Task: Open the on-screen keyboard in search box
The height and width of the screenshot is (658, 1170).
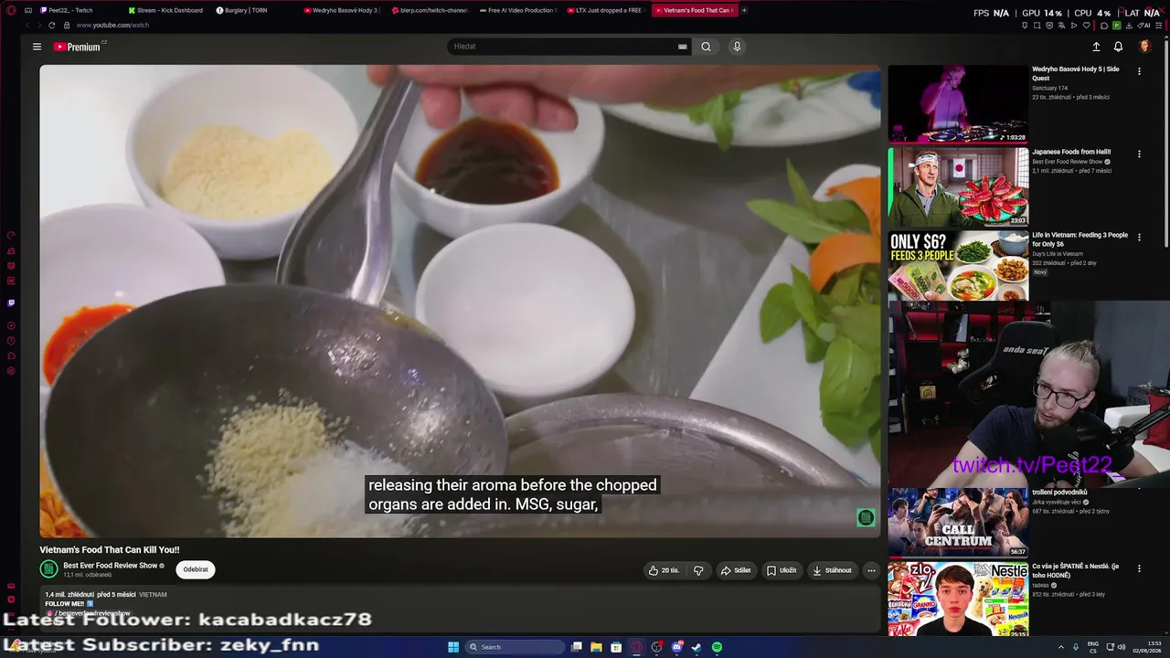Action: (x=682, y=47)
